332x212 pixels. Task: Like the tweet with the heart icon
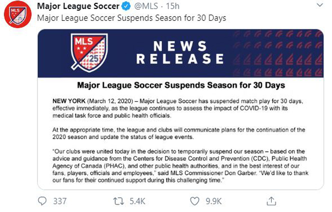tap(194, 201)
